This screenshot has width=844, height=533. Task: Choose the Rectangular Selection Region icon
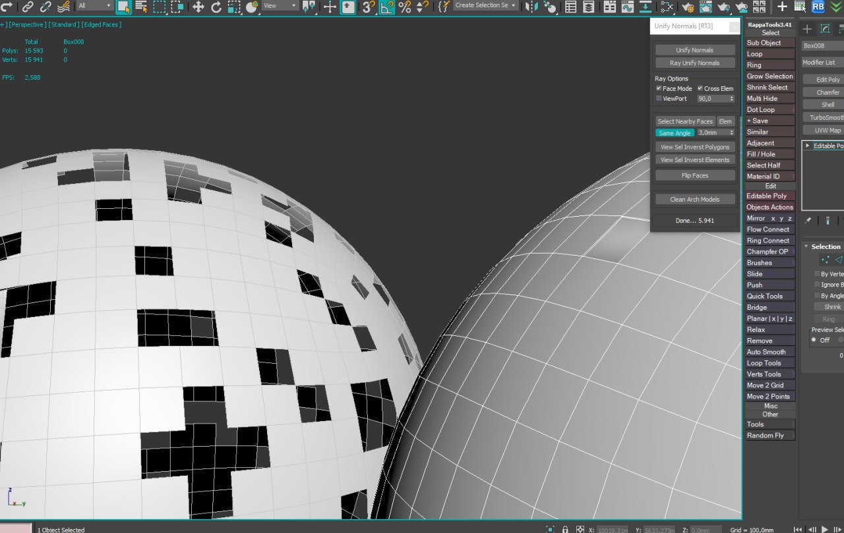coord(160,7)
